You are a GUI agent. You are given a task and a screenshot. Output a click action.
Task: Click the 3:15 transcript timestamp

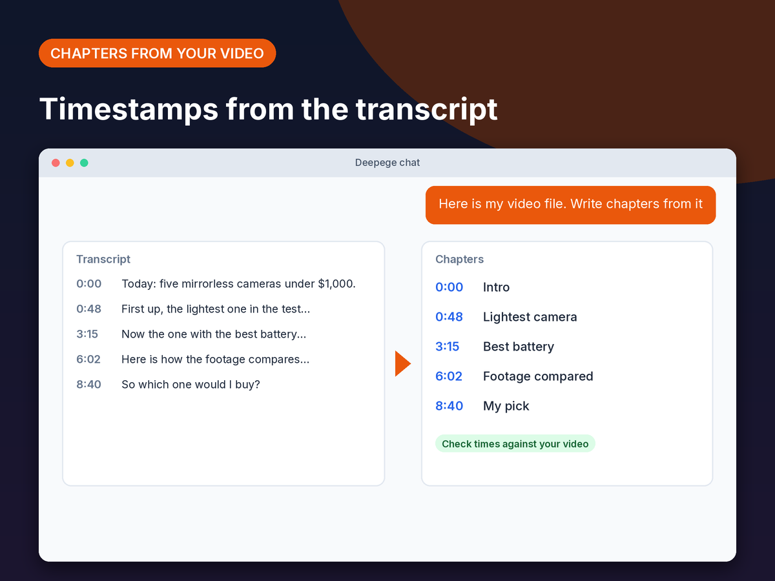pyautogui.click(x=87, y=334)
